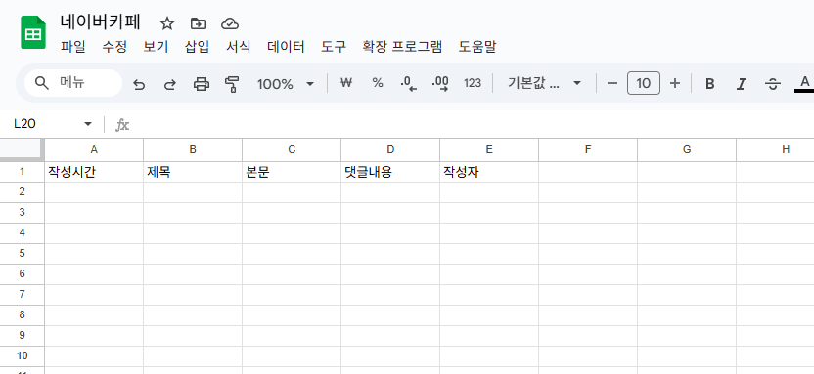Open the 보기 menu
Image resolution: width=814 pixels, height=374 pixels.
tap(156, 47)
